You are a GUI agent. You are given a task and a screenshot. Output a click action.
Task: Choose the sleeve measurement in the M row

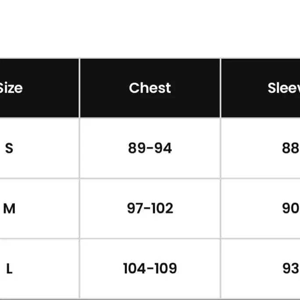(x=290, y=208)
